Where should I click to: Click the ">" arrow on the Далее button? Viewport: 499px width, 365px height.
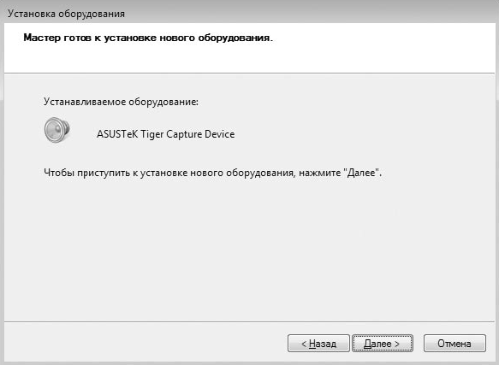[397, 344]
